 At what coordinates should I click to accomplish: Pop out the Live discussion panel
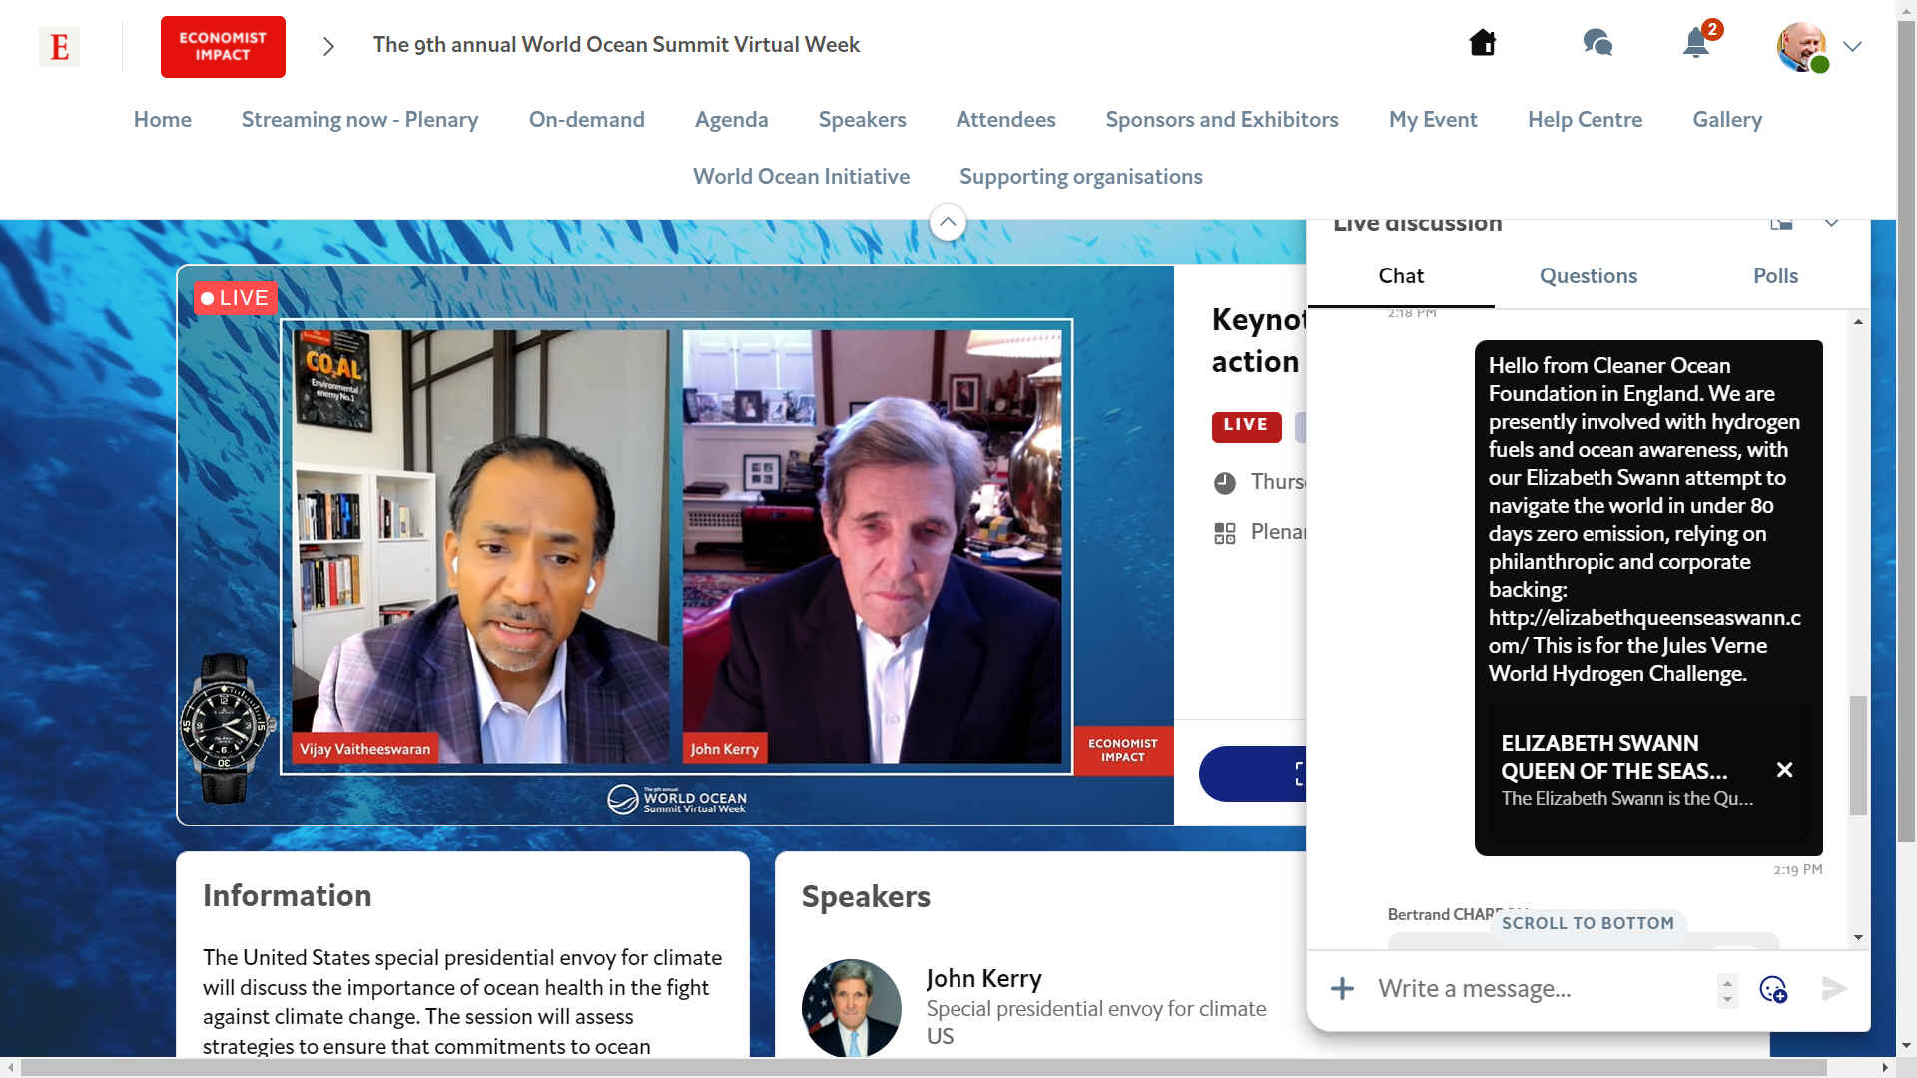coord(1781,223)
